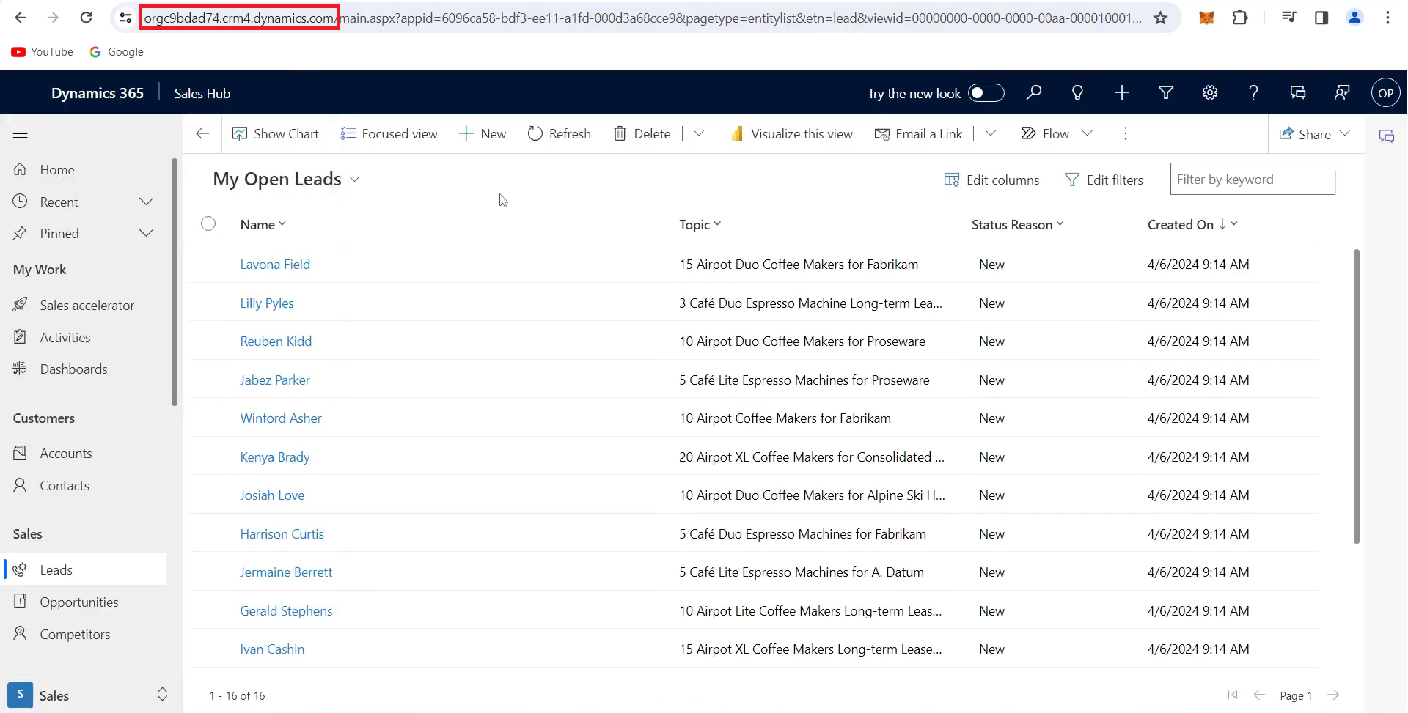Select all rows with header circle
1408x713 pixels.
[x=208, y=223]
